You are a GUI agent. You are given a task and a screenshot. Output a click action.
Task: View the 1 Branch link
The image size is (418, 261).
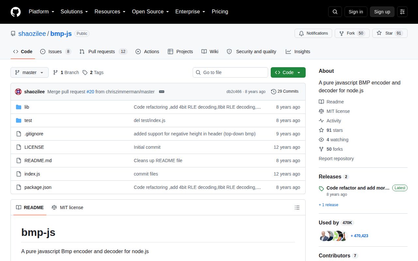[66, 72]
